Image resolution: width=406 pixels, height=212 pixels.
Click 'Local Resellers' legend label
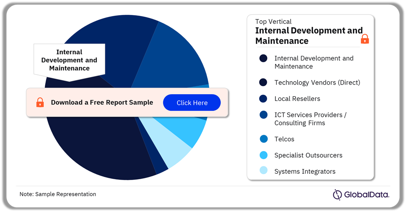297,99
